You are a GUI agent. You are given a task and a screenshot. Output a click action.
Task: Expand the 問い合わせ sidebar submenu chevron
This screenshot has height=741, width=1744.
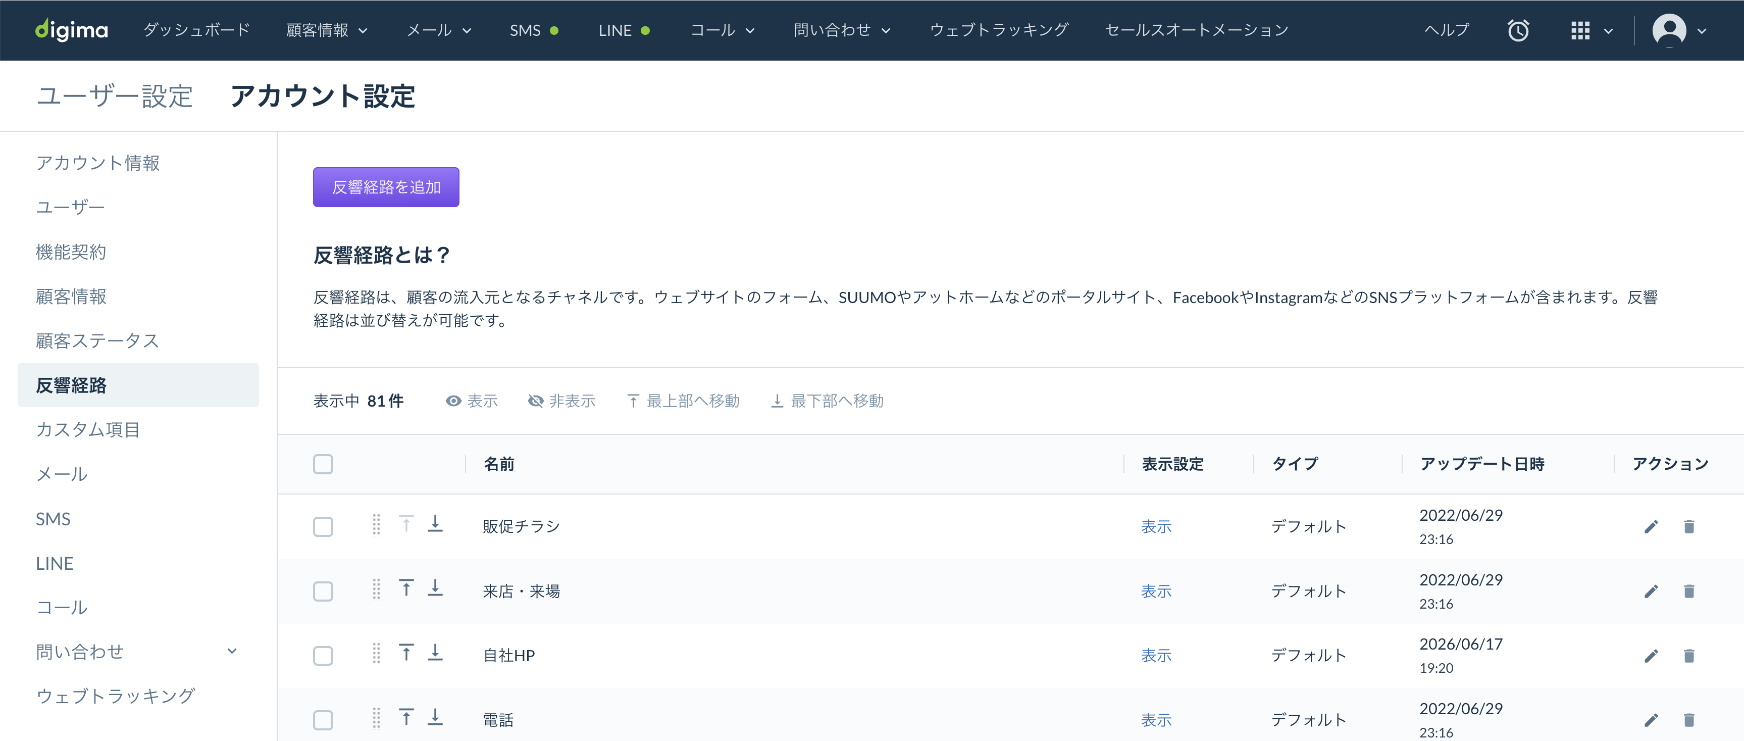[232, 652]
